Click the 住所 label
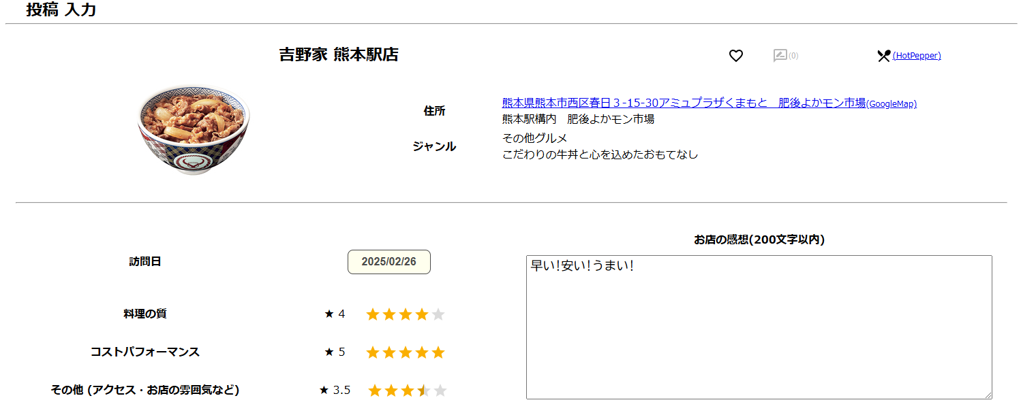The height and width of the screenshot is (413, 1021). point(434,111)
